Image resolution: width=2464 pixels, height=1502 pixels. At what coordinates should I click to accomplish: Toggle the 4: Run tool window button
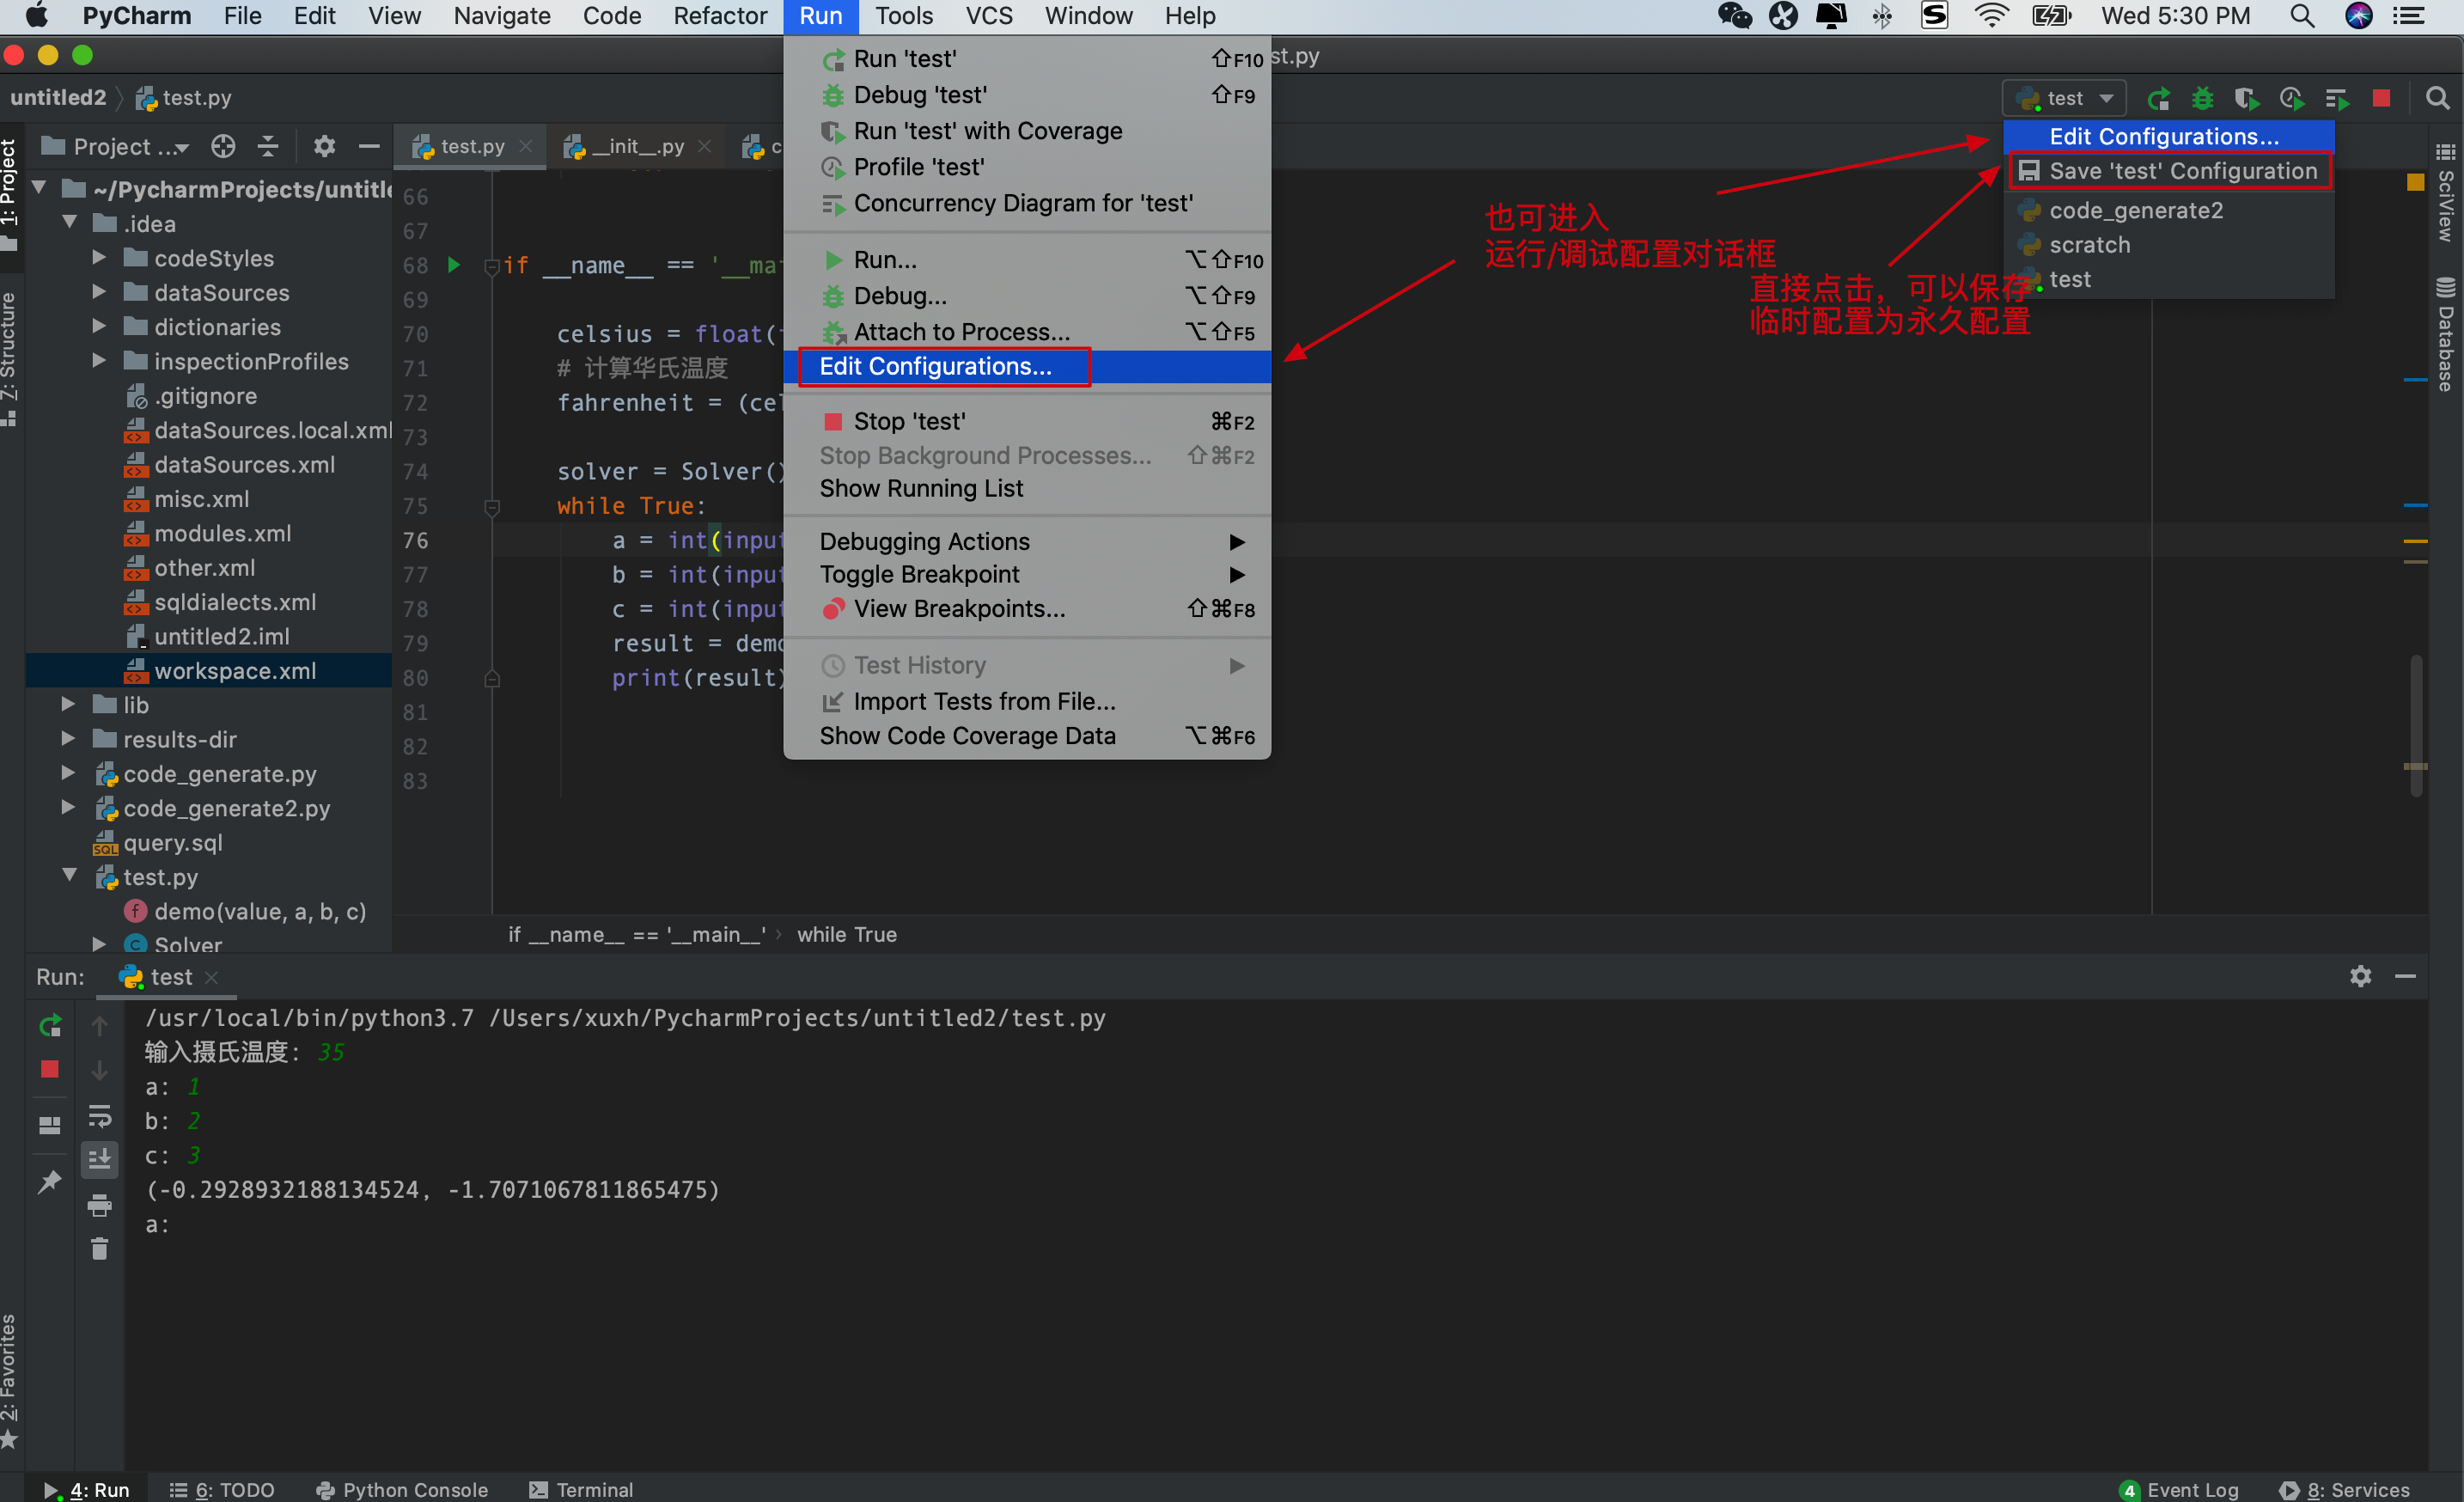pos(88,1489)
